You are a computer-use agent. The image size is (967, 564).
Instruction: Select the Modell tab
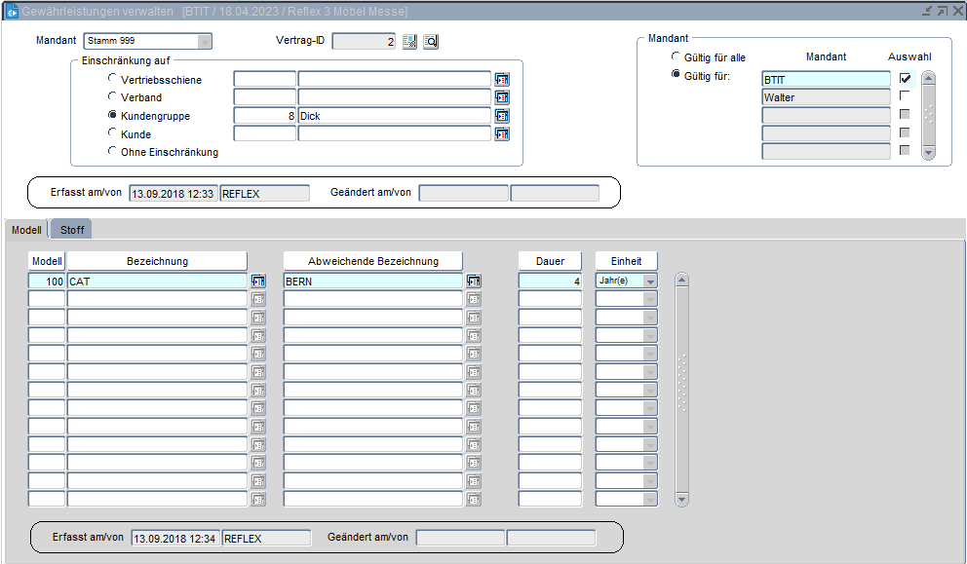(x=26, y=231)
